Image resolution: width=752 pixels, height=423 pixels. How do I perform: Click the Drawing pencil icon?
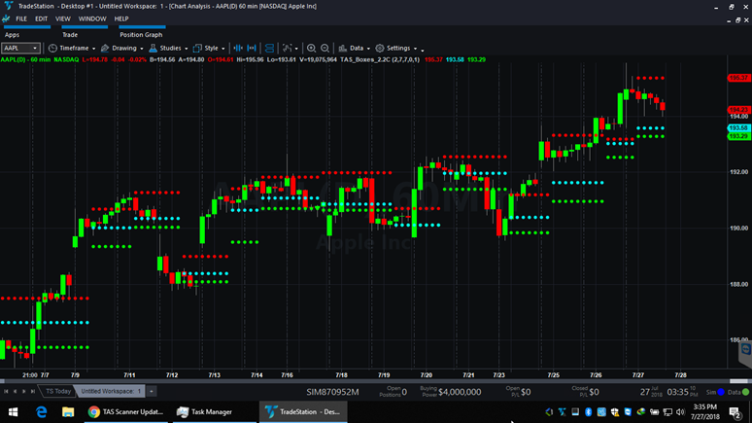pyautogui.click(x=105, y=48)
